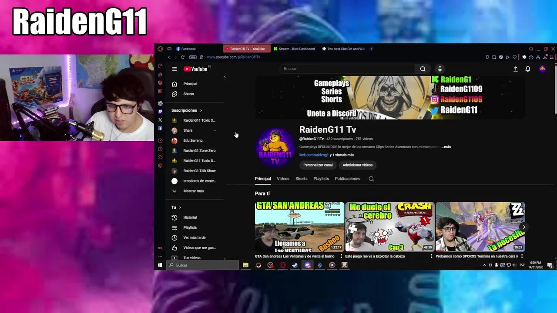Open the player icon in Opera sidebar
The height and width of the screenshot is (313, 557).
[160, 140]
